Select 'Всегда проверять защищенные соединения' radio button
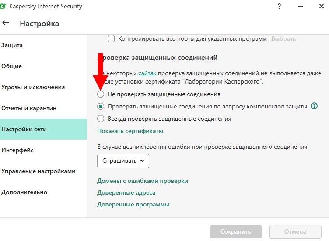 tap(101, 119)
